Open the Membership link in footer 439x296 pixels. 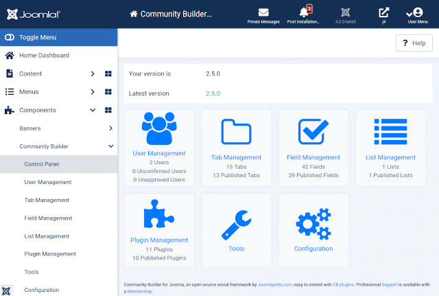click(x=139, y=291)
